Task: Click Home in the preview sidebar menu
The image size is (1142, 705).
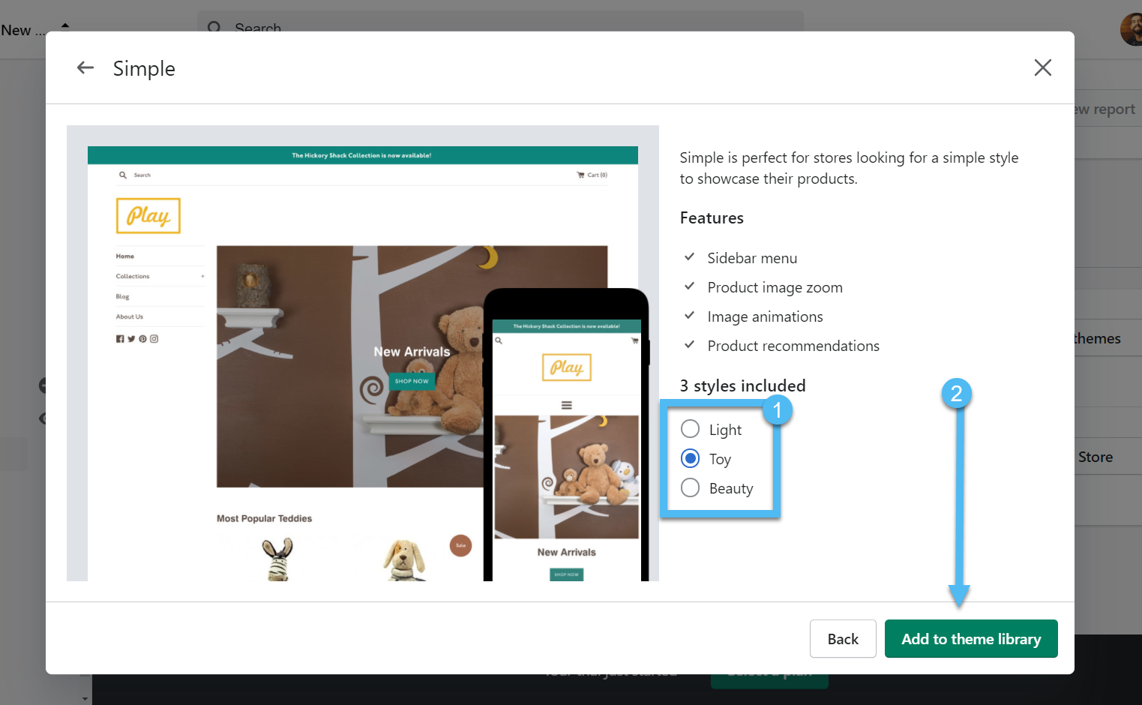Action: (x=125, y=256)
